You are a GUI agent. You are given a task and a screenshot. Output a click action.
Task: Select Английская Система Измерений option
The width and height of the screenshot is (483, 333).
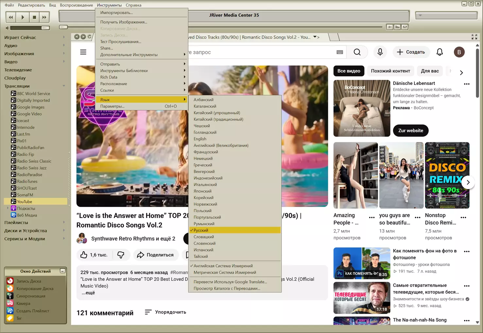[223, 266]
